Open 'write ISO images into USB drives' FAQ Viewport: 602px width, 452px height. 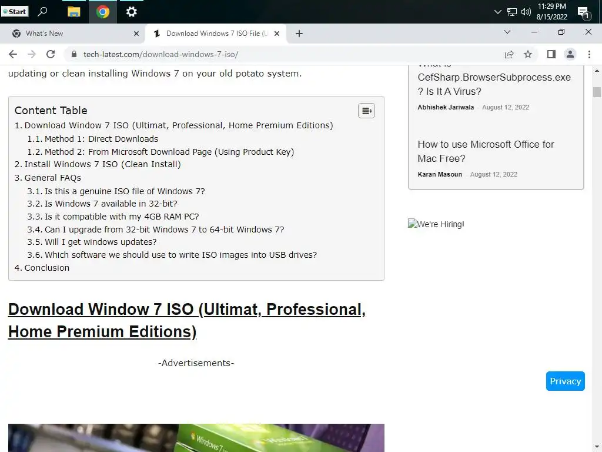click(x=181, y=255)
